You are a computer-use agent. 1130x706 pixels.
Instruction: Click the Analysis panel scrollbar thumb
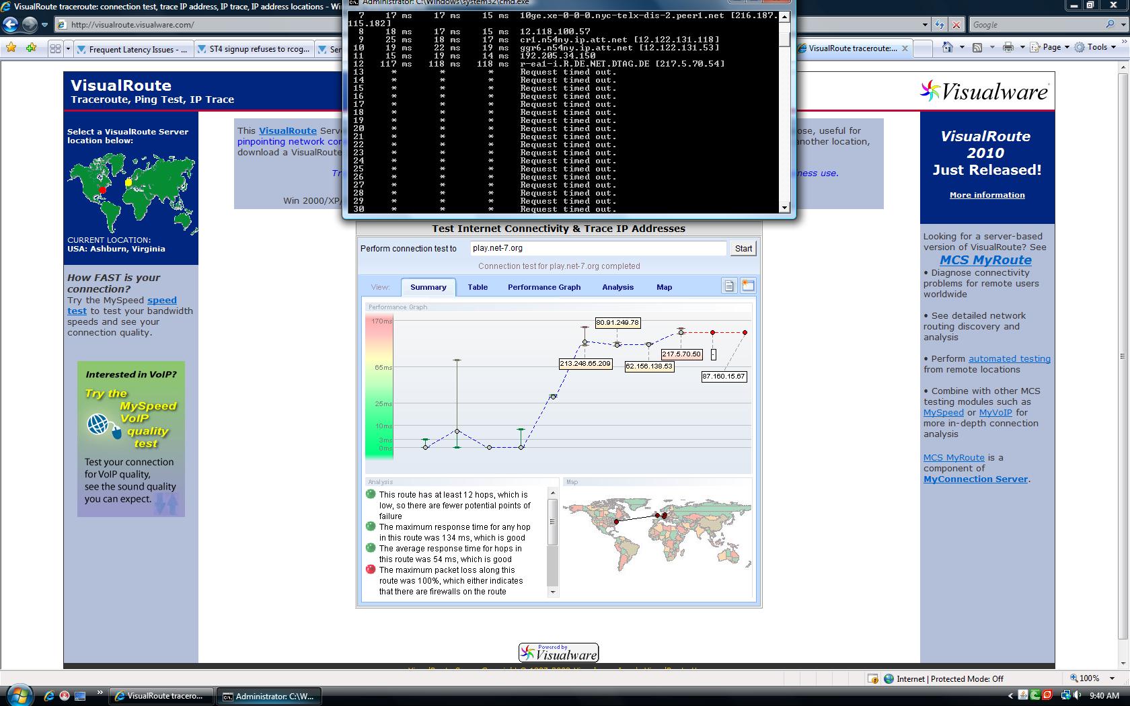click(x=553, y=522)
